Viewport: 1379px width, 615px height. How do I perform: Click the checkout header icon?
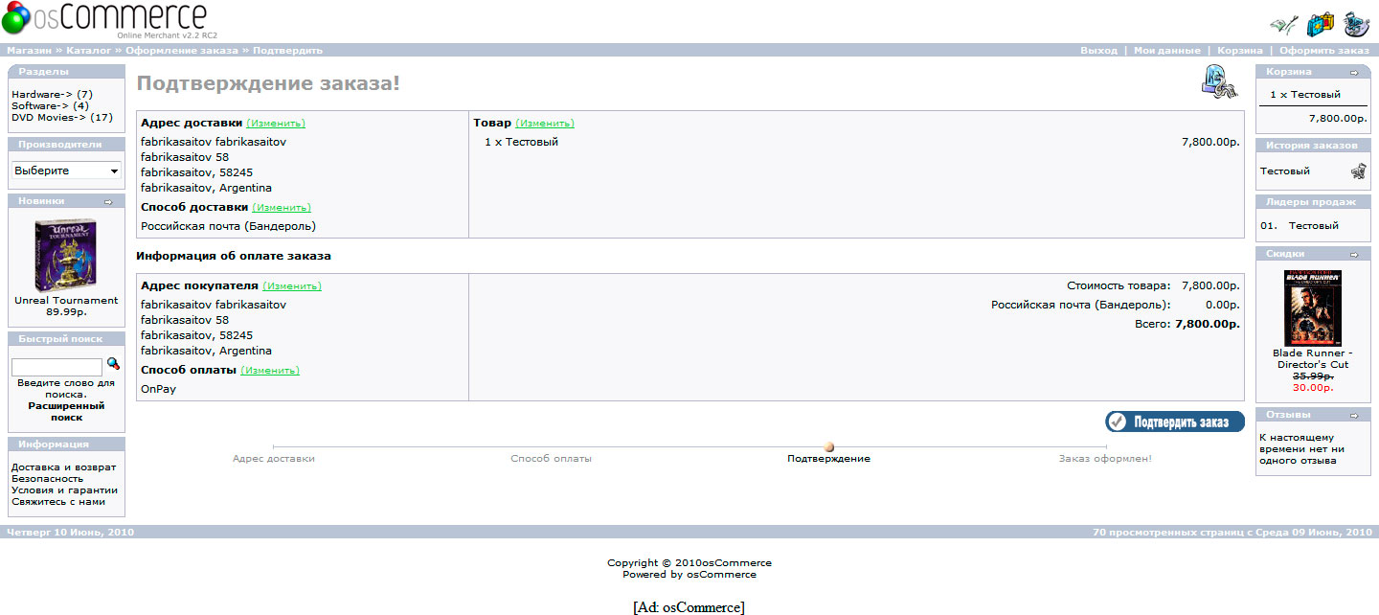pos(1356,24)
